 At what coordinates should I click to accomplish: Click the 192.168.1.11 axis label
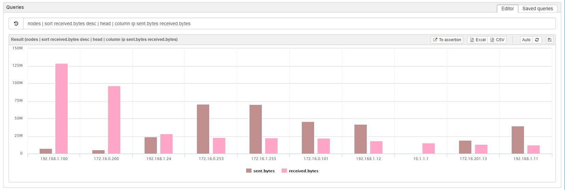point(526,159)
